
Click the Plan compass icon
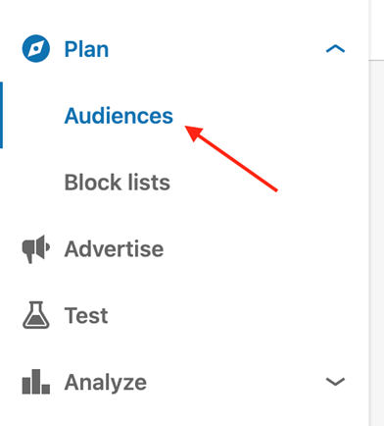point(36,49)
